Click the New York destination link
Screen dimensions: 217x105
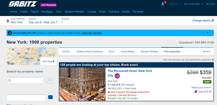pyautogui.click(x=17, y=22)
